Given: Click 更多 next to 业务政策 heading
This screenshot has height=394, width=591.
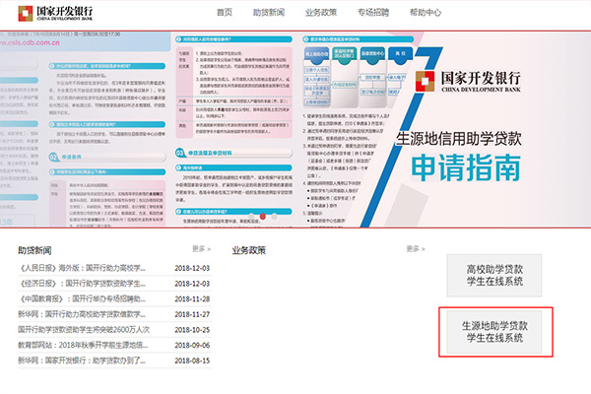Looking at the screenshot, I should point(416,249).
